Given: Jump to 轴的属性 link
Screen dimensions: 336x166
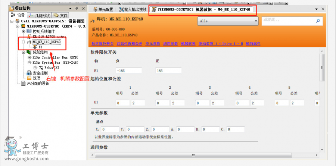Looking at the screenshot, I should click(x=253, y=44).
